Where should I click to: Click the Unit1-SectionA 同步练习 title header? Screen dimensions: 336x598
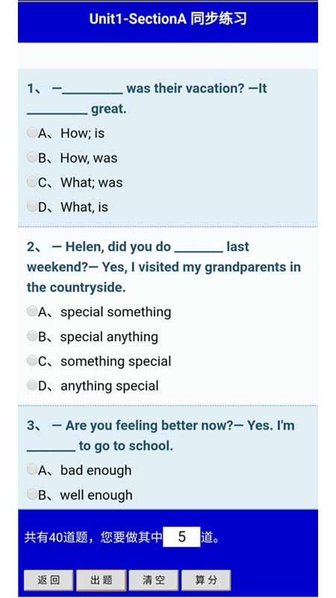click(168, 19)
